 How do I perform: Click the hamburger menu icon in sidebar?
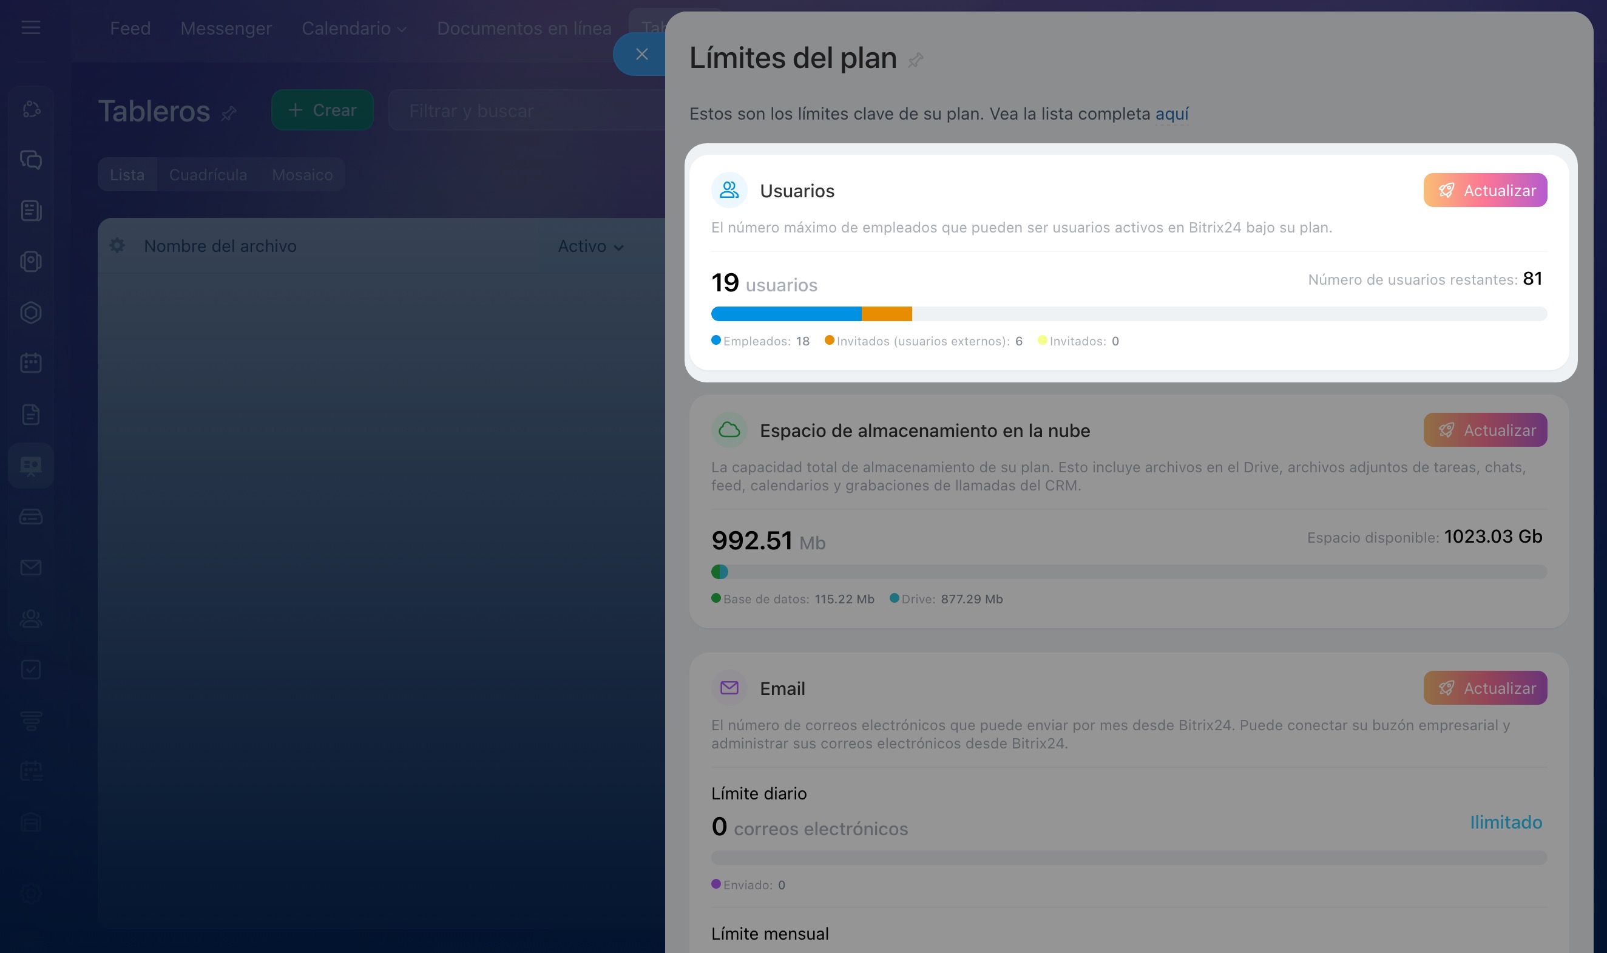pos(30,27)
